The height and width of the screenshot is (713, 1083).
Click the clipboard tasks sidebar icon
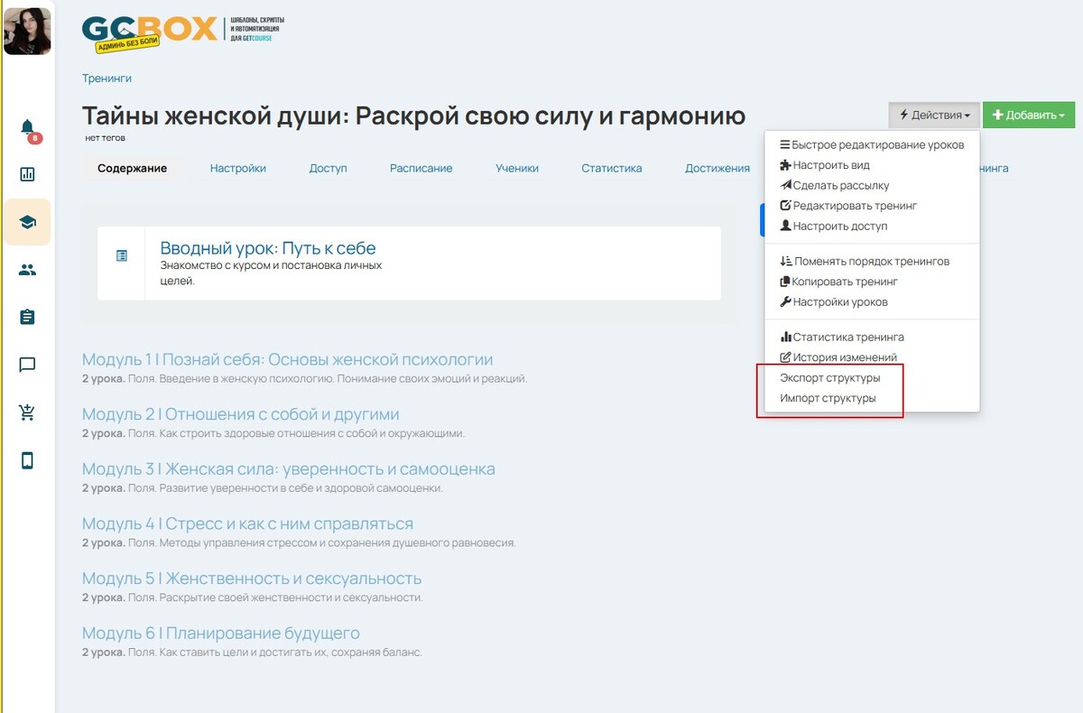(x=27, y=317)
